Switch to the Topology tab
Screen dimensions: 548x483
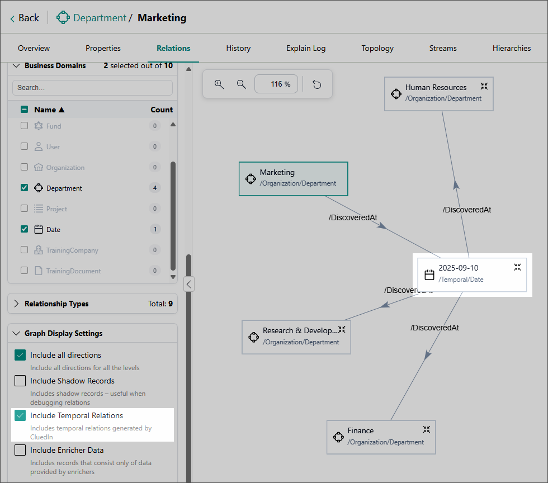377,48
